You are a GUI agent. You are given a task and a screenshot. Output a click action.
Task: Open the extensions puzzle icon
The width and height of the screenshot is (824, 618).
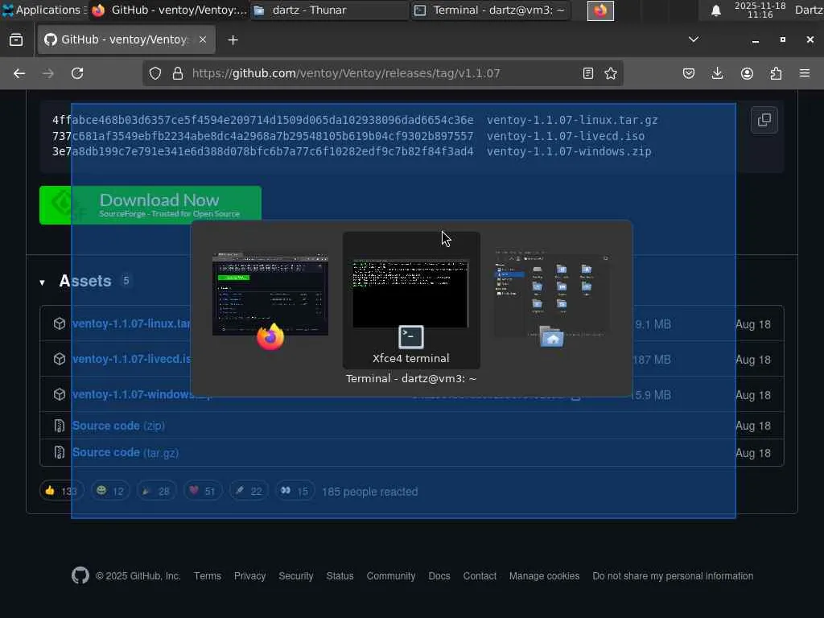click(776, 73)
